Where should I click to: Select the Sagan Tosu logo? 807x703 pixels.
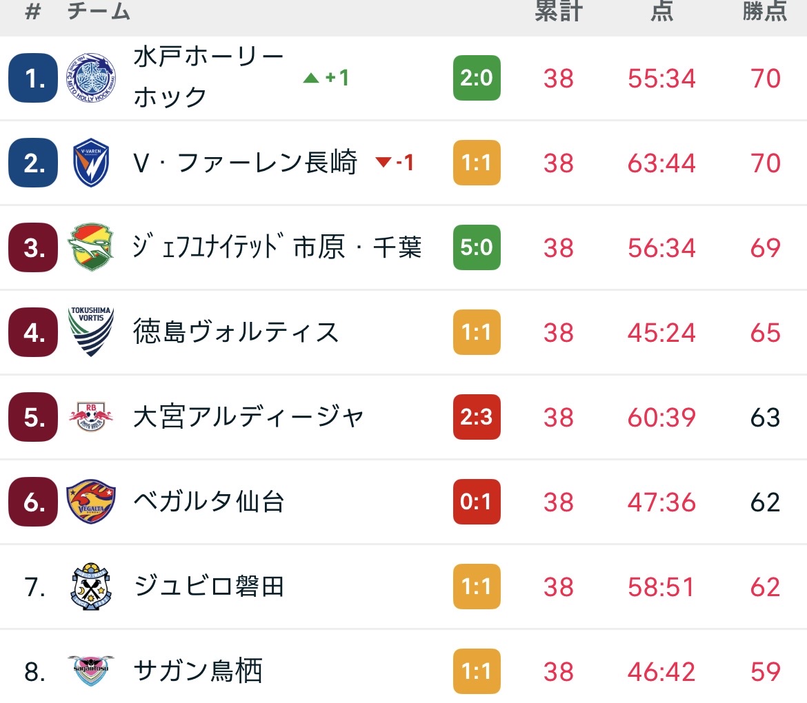click(x=91, y=671)
